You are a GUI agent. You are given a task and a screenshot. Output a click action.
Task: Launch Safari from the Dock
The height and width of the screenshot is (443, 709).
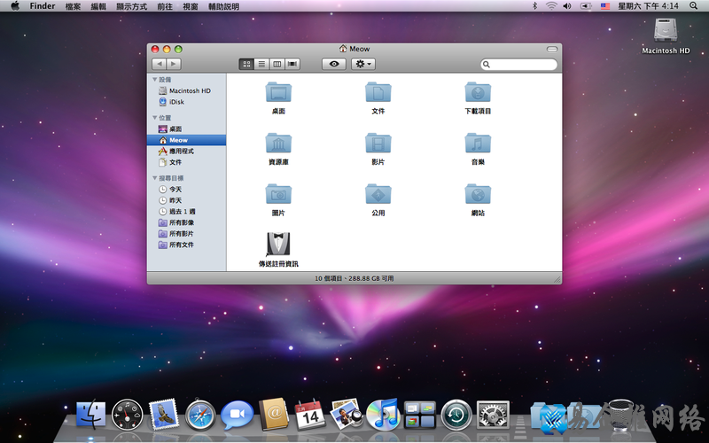(201, 413)
